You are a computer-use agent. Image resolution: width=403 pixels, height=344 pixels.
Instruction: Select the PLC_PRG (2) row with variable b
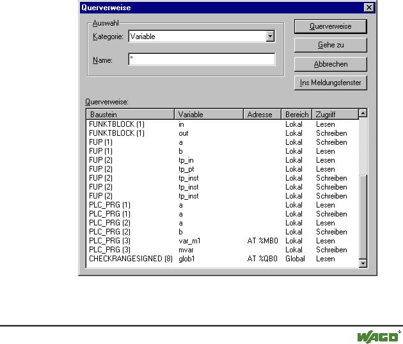(x=223, y=232)
